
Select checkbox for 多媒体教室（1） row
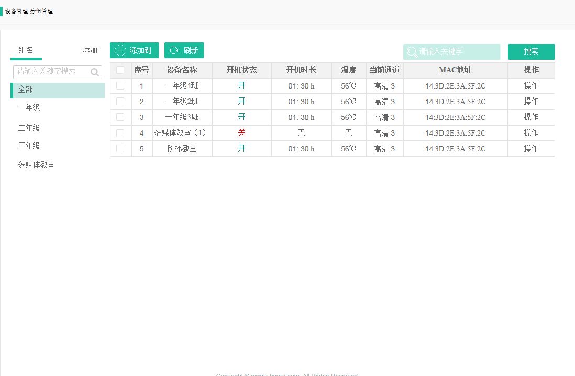120,133
